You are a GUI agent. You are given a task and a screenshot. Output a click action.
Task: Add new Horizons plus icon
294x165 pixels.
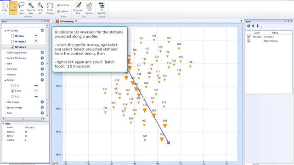pyautogui.click(x=42, y=74)
